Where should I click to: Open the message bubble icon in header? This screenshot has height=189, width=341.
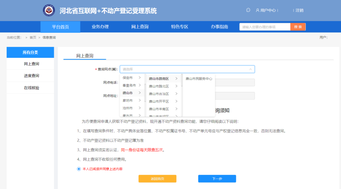pyautogui.click(x=248, y=10)
